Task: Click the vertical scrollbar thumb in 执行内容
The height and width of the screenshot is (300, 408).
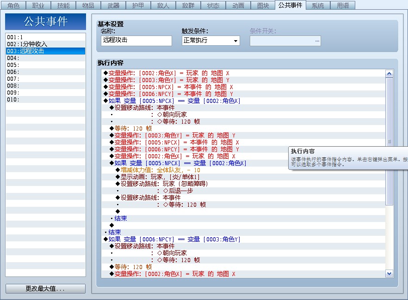Action: (389, 141)
